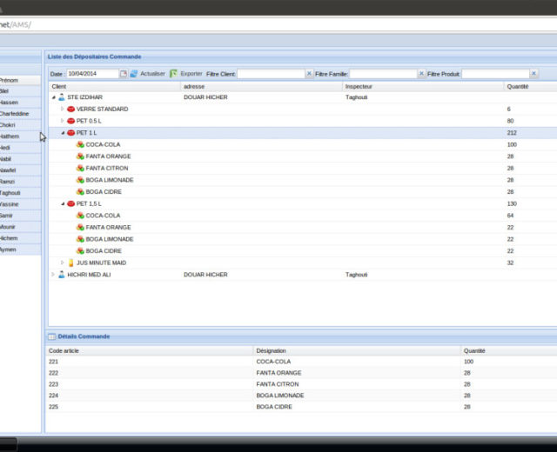Expand the HICHRI MED ALI node
This screenshot has height=452, width=557.
tap(53, 275)
